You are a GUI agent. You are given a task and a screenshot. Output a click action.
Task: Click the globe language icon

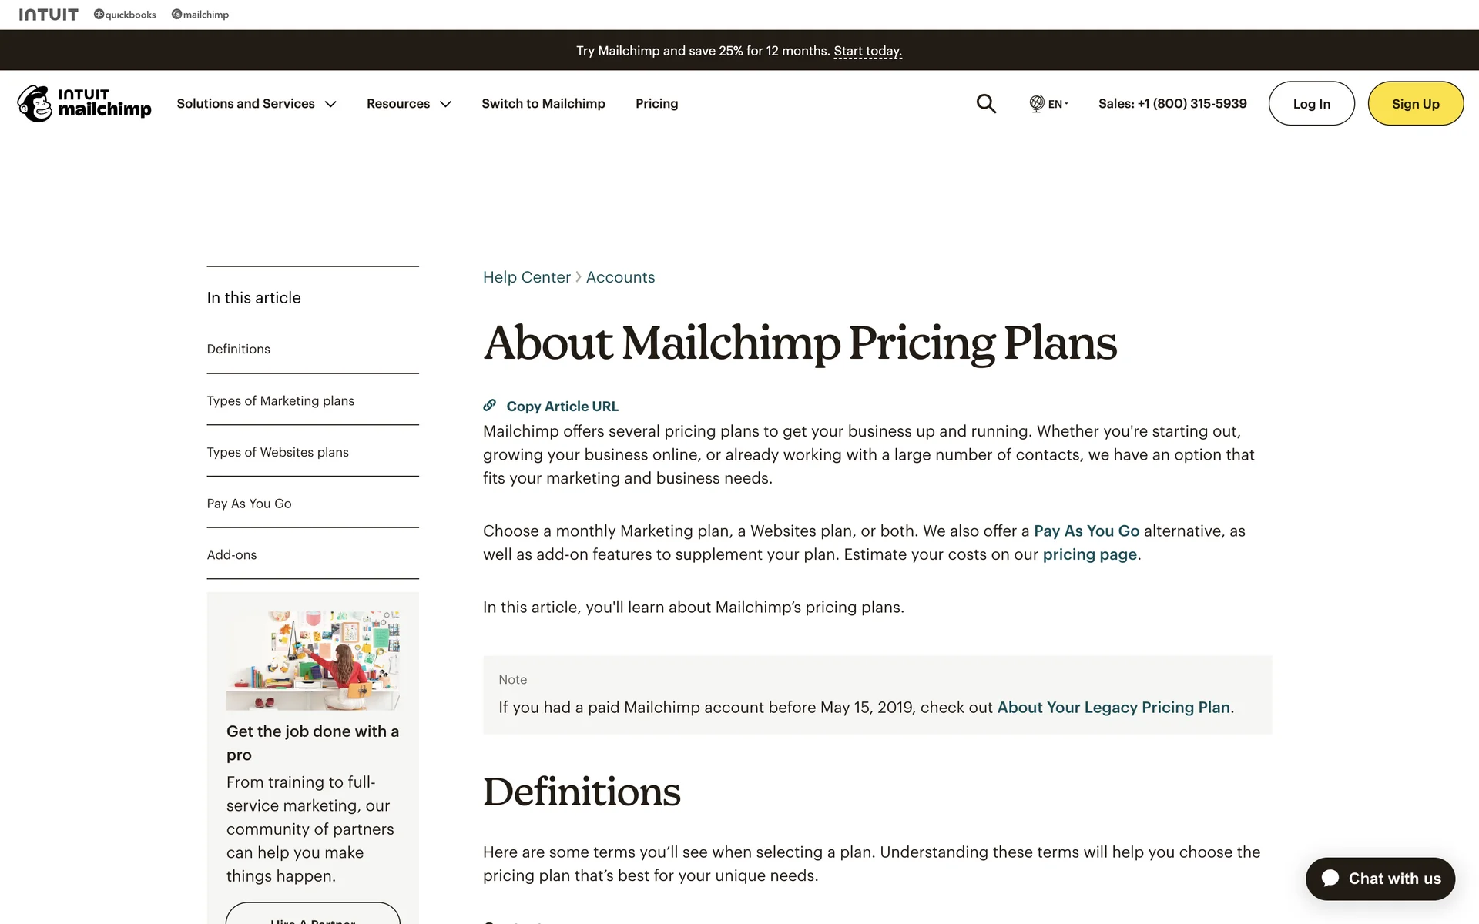pos(1037,103)
